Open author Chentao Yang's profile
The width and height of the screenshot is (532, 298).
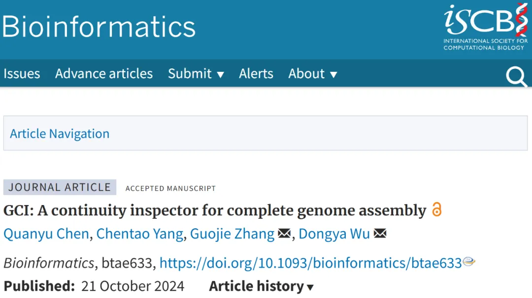click(139, 234)
